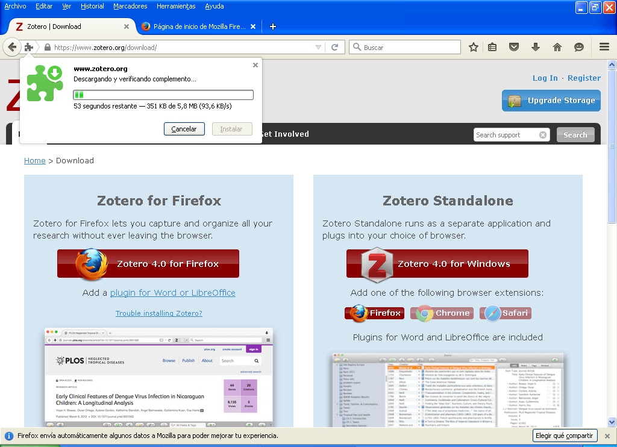This screenshot has width=617, height=447.
Task: Bookmark this page with the star toggle
Action: [x=473, y=46]
